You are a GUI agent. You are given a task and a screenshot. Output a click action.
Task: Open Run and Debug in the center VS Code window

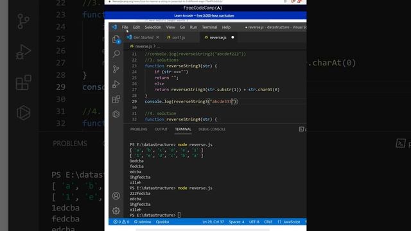(x=116, y=84)
